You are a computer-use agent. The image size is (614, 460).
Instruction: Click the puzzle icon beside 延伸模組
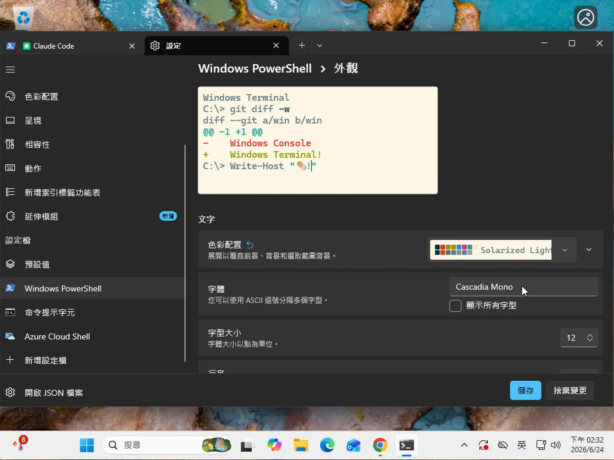(10, 216)
